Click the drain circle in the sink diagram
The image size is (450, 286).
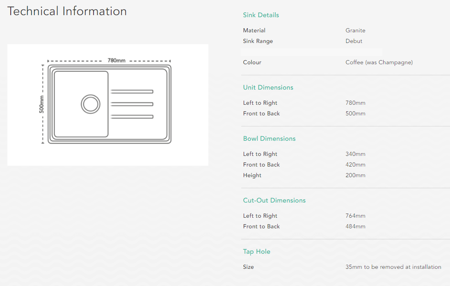click(x=90, y=104)
